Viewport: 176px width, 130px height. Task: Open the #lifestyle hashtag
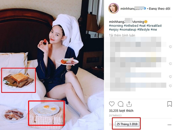(x=143, y=30)
